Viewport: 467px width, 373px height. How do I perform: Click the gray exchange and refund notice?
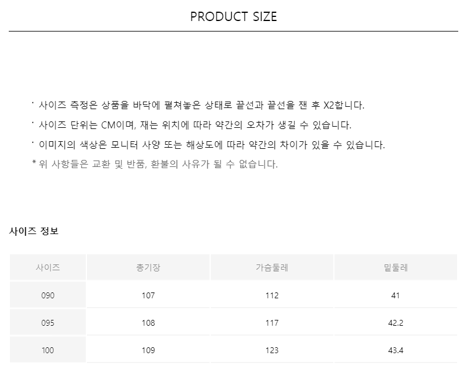point(155,164)
